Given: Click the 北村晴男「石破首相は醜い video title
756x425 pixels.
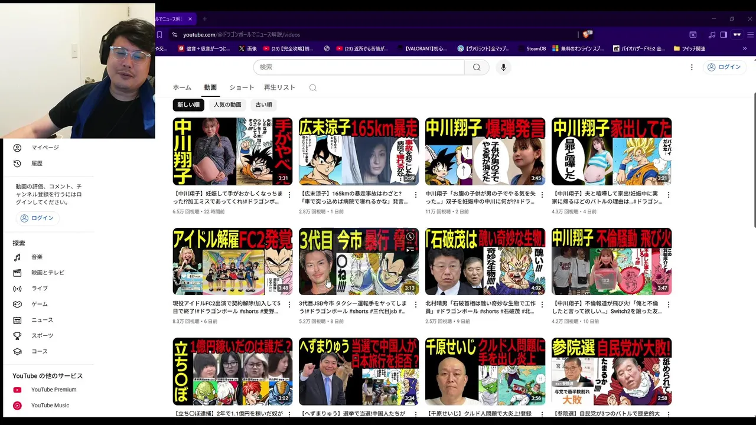Looking at the screenshot, I should pyautogui.click(x=480, y=308).
